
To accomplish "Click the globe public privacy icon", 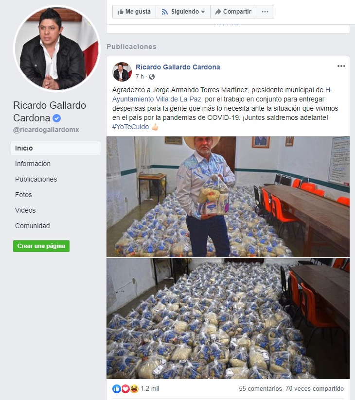I will click(152, 77).
